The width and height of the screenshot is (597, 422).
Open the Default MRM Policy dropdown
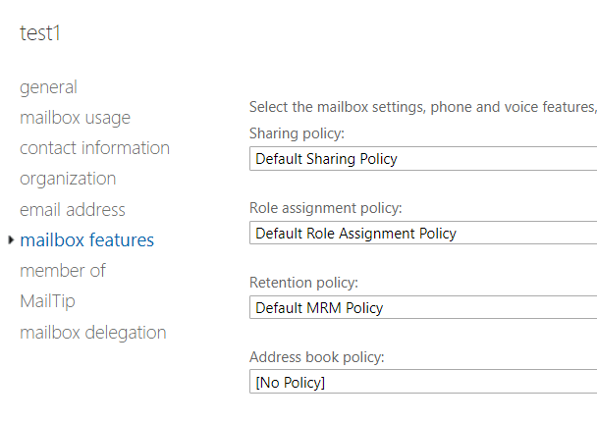coord(423,307)
